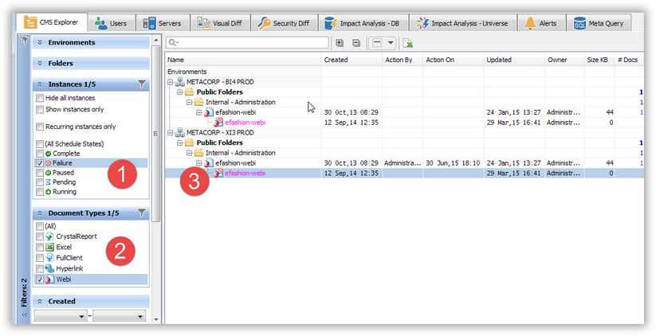The height and width of the screenshot is (336, 656).
Task: Click the funnel icon atop the Filters sidebar
Action: (x=24, y=41)
